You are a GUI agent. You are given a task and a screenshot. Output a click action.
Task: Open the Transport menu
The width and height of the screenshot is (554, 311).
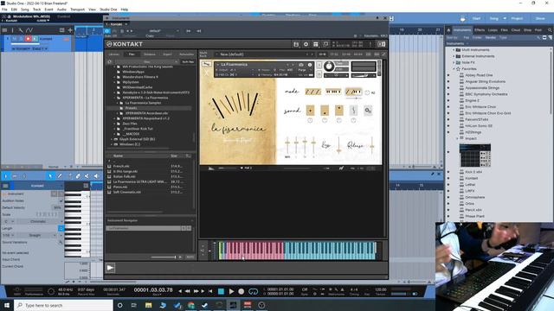[x=77, y=10]
